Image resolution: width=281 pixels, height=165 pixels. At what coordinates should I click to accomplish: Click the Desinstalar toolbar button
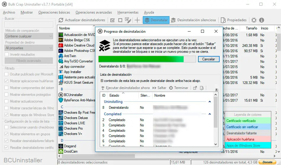click(x=156, y=20)
